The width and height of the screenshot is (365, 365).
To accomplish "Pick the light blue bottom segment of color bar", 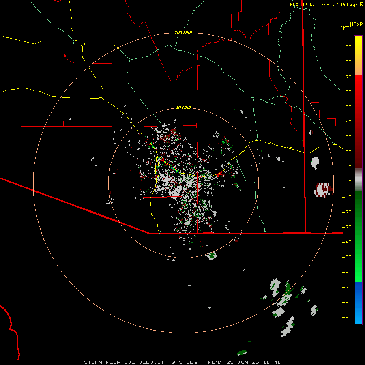I will 358,317.
